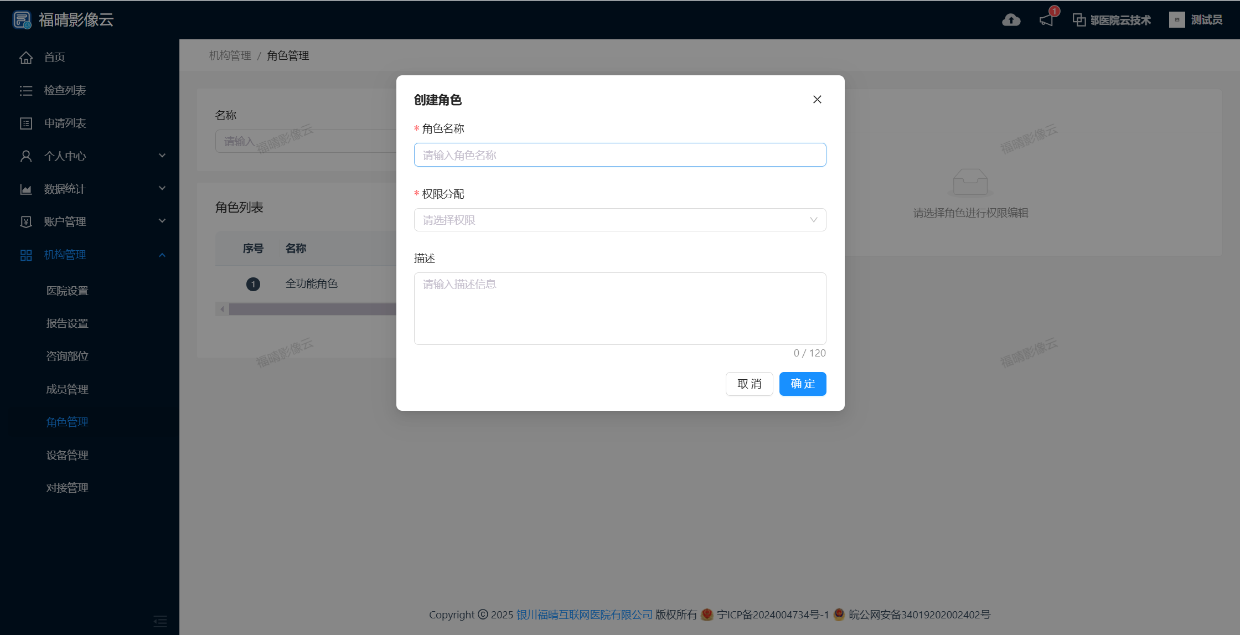
Task: Expand the 个人中心 submenu
Action: (162, 156)
